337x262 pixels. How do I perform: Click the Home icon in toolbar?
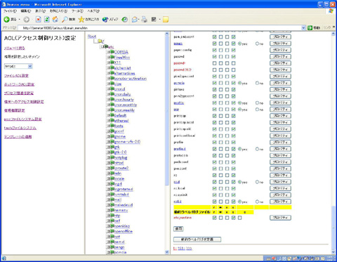(55, 20)
